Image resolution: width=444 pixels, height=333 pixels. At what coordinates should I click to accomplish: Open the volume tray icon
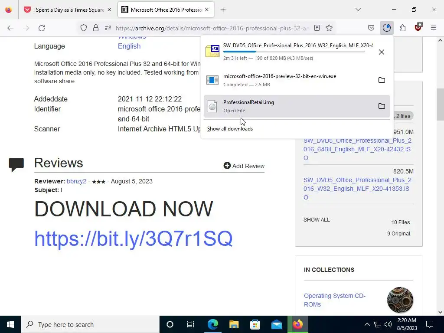388,324
